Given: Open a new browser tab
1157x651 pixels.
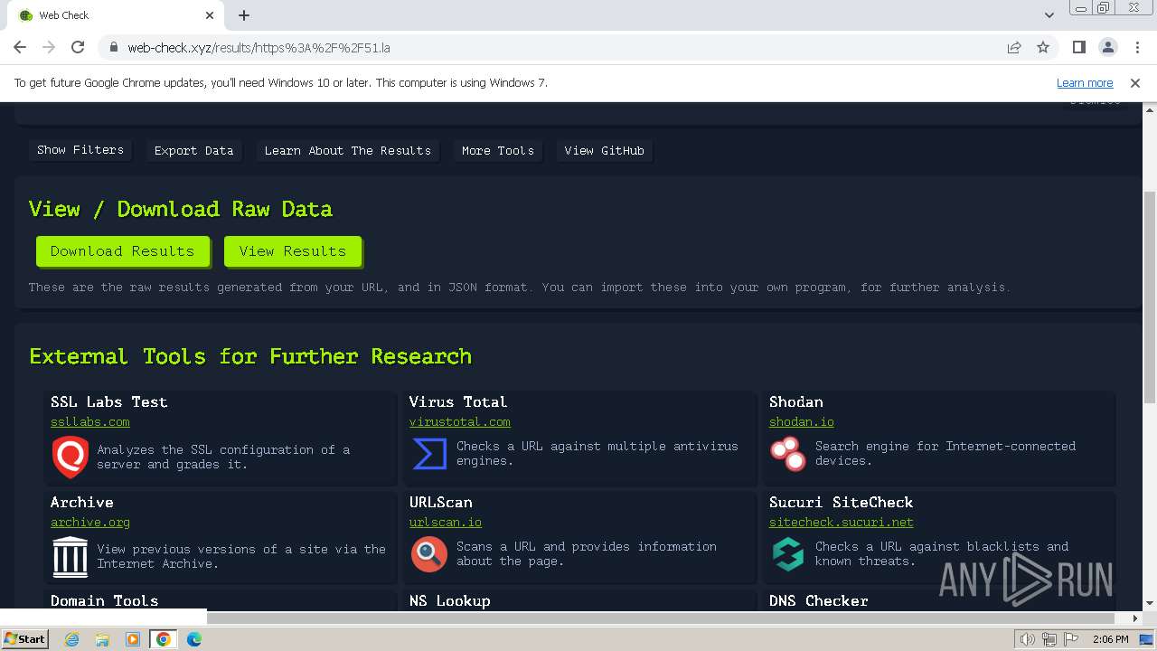Looking at the screenshot, I should pos(244,15).
